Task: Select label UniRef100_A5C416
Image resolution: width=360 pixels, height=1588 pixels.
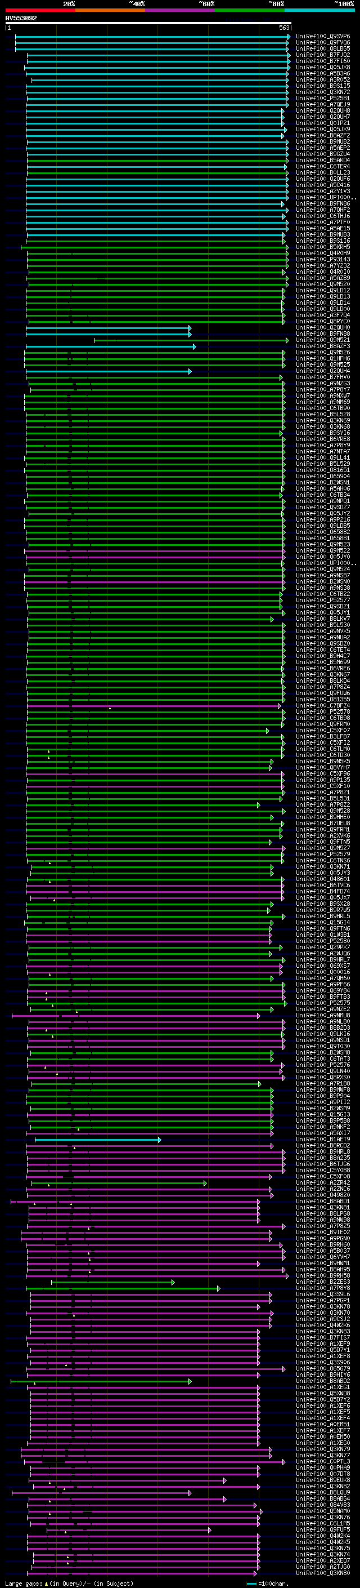Action: coord(323,185)
